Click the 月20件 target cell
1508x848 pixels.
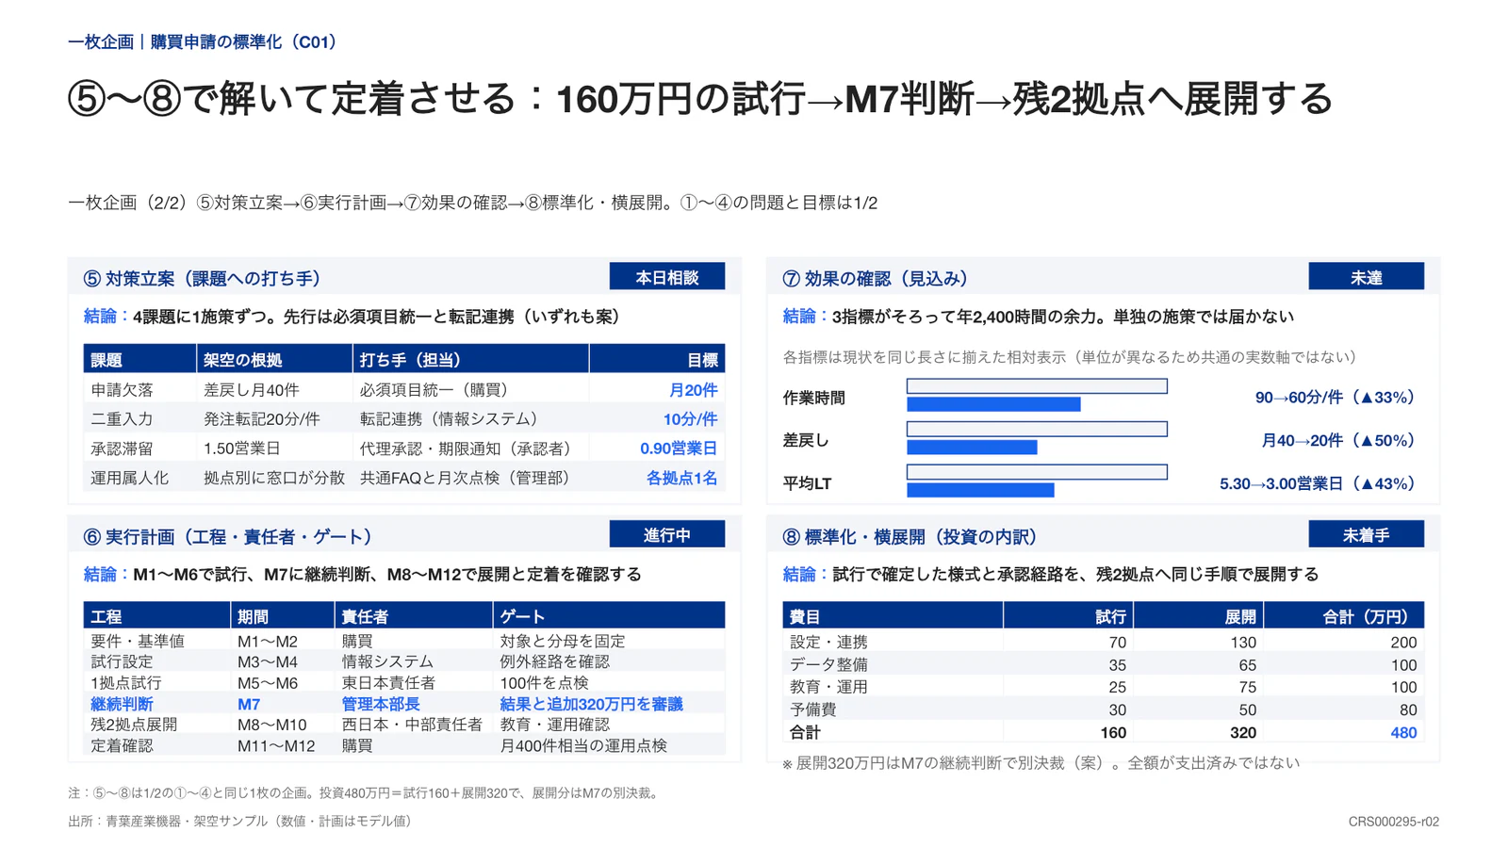pos(693,390)
